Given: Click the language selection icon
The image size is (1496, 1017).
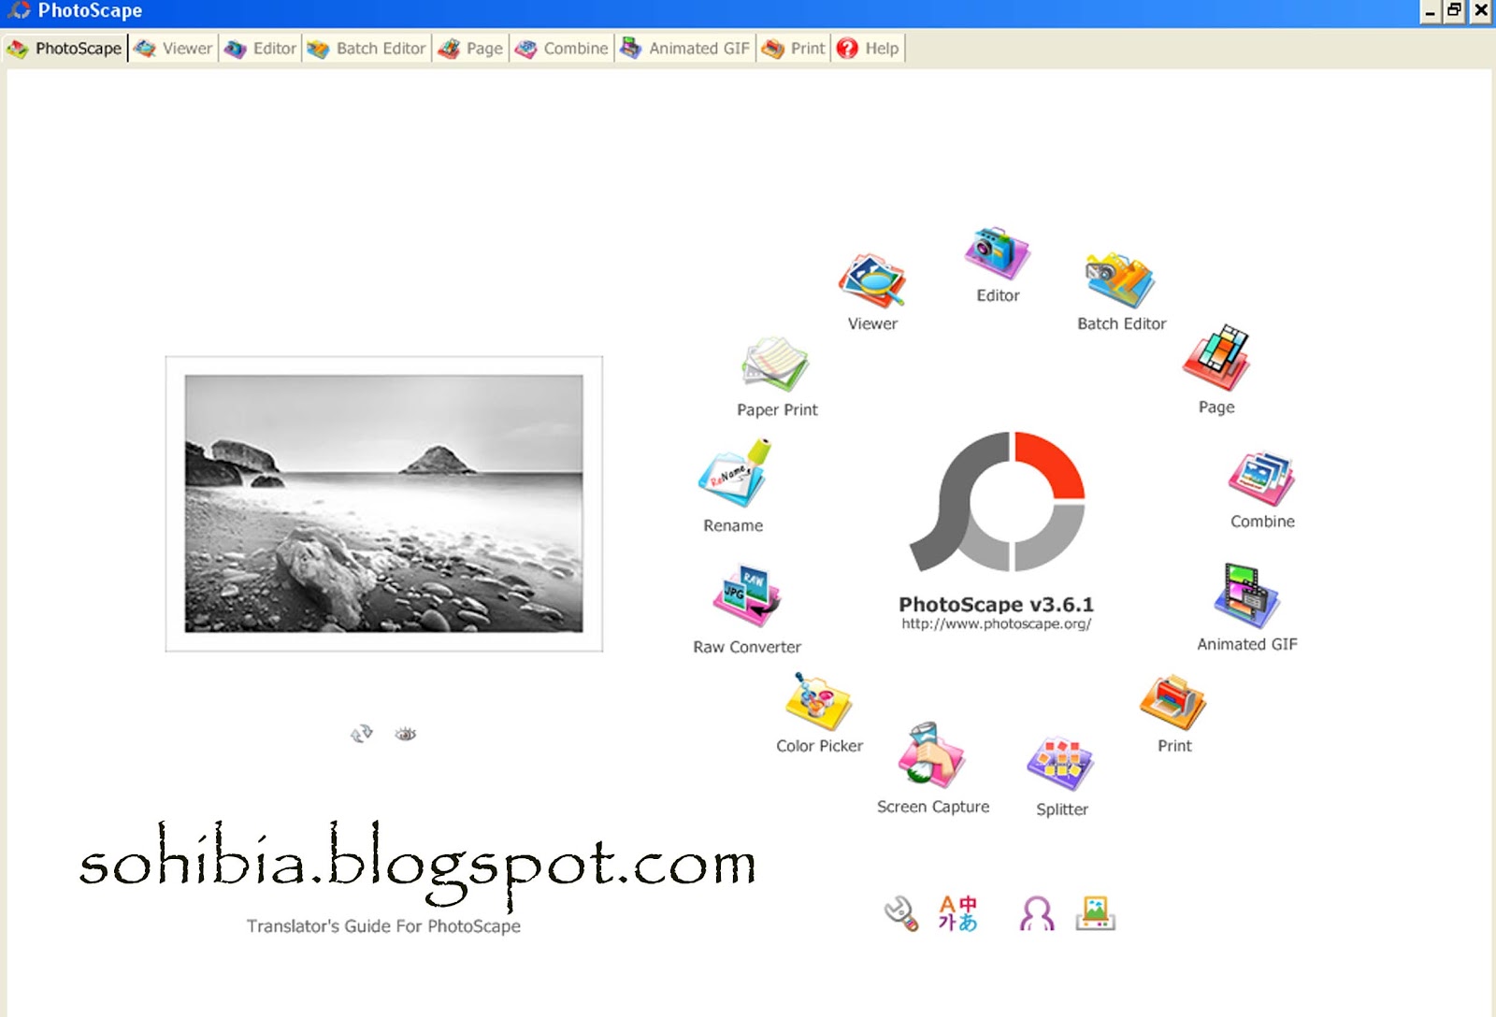Looking at the screenshot, I should pos(957,913).
